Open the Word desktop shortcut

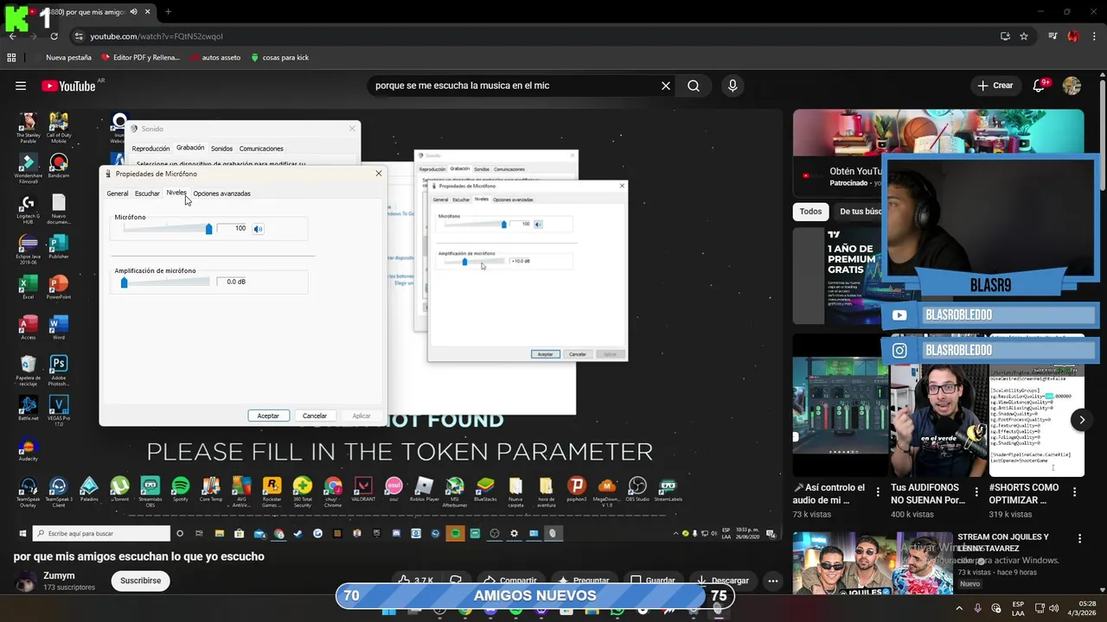[59, 327]
